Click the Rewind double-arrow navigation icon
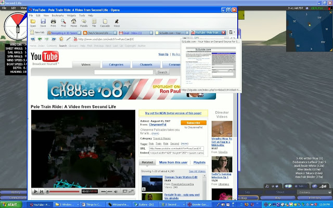The width and height of the screenshot is (333, 208). point(33,39)
